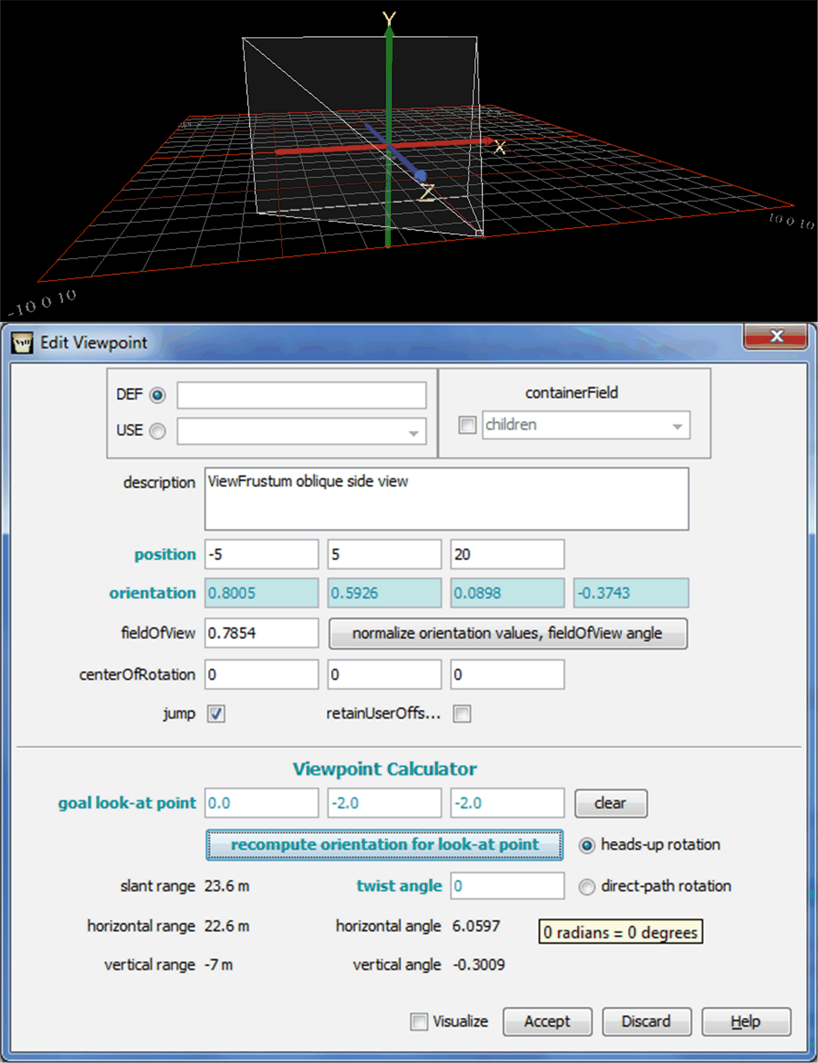Expand the containerField children dropdown

677,426
